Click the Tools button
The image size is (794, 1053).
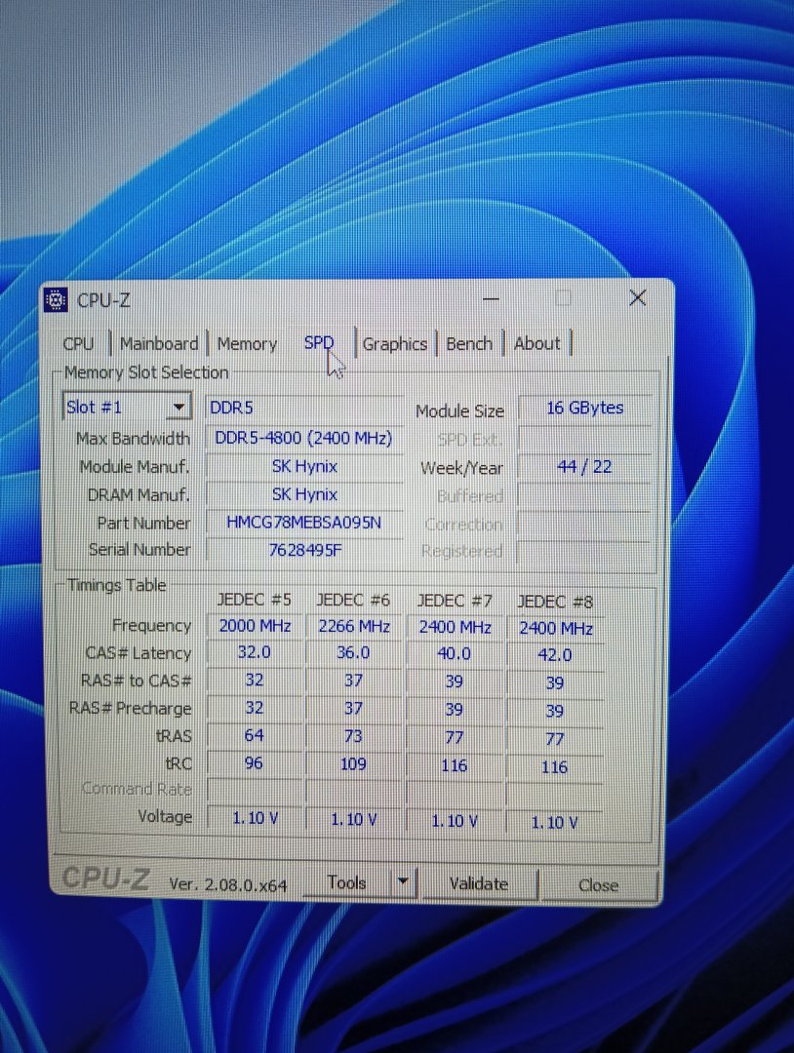click(x=346, y=881)
